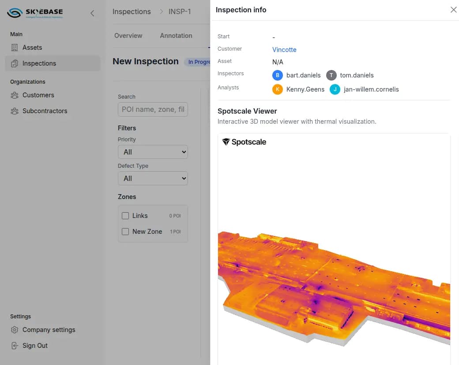Open the Defect Type dropdown
Viewport: 459px width, 365px height.
153,178
